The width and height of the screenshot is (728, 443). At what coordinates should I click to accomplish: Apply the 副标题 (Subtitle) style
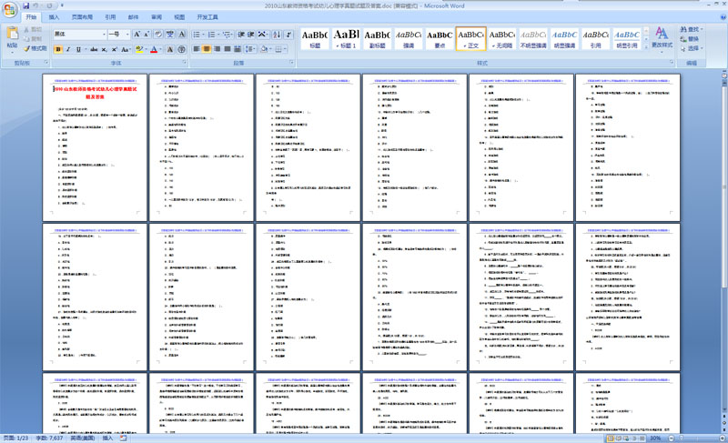[x=377, y=38]
